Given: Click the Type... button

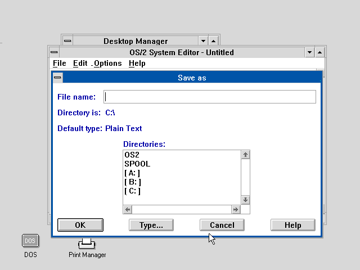Looking at the screenshot, I should (151, 225).
